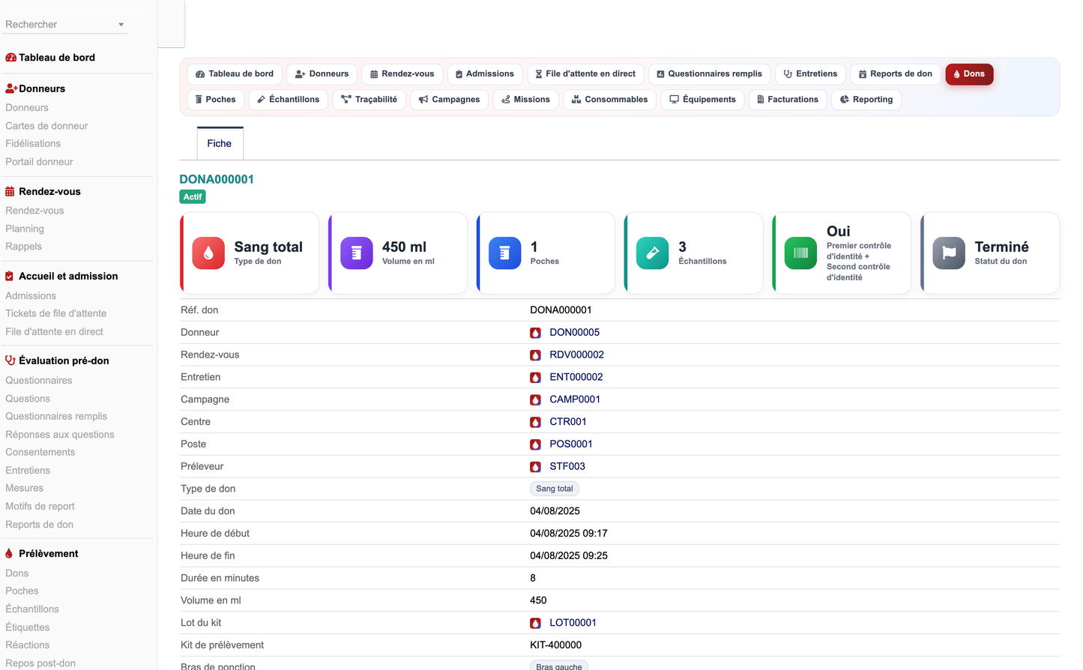Click the icon beside CAMP0001

535,400
